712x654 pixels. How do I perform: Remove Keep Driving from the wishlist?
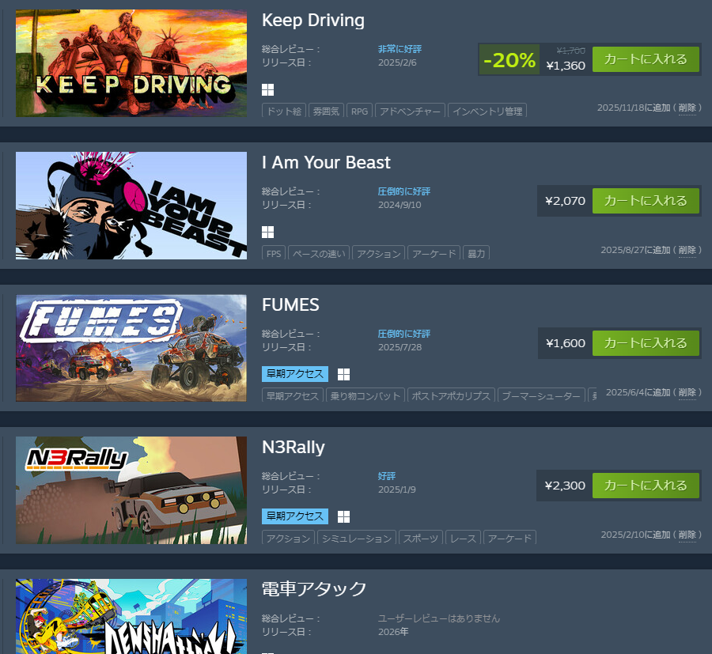coord(687,108)
